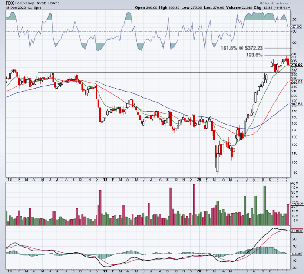
Task: Click the 18-Dec-2020 12:15pm timestamp
Action: 23,8
